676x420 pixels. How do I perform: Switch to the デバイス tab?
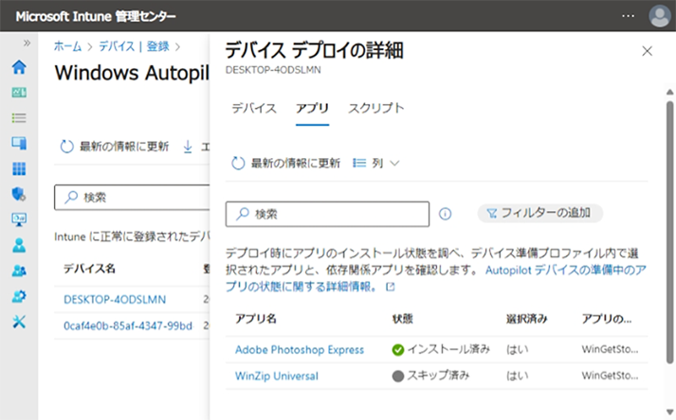(x=254, y=108)
